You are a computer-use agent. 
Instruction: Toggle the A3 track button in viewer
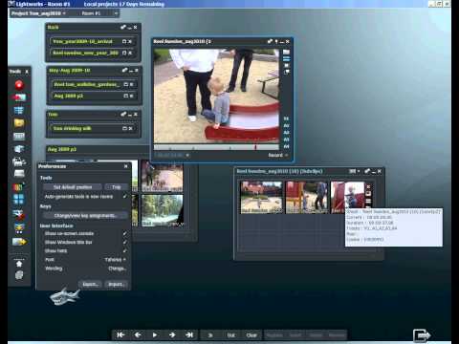click(286, 140)
